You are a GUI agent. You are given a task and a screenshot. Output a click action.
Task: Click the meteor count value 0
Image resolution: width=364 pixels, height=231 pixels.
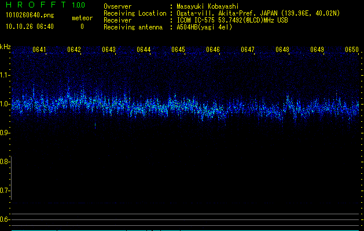click(x=82, y=27)
